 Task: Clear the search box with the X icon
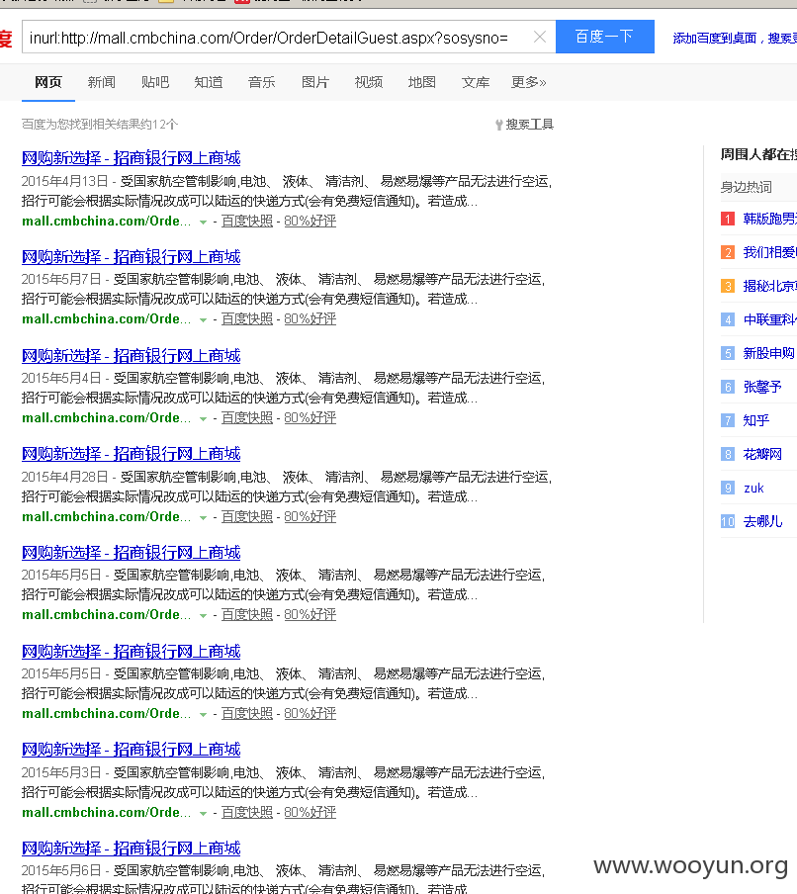[539, 37]
